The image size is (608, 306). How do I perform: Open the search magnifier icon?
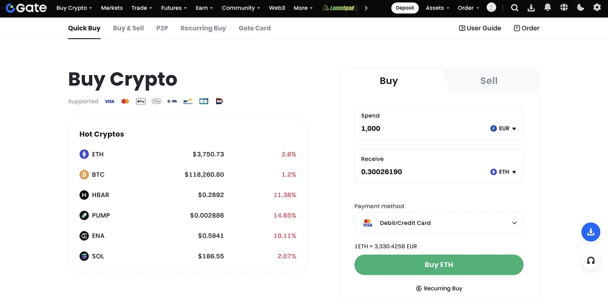point(515,8)
